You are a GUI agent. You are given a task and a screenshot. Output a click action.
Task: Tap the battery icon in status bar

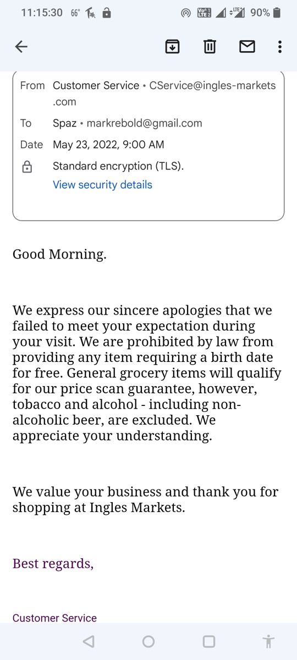(277, 13)
